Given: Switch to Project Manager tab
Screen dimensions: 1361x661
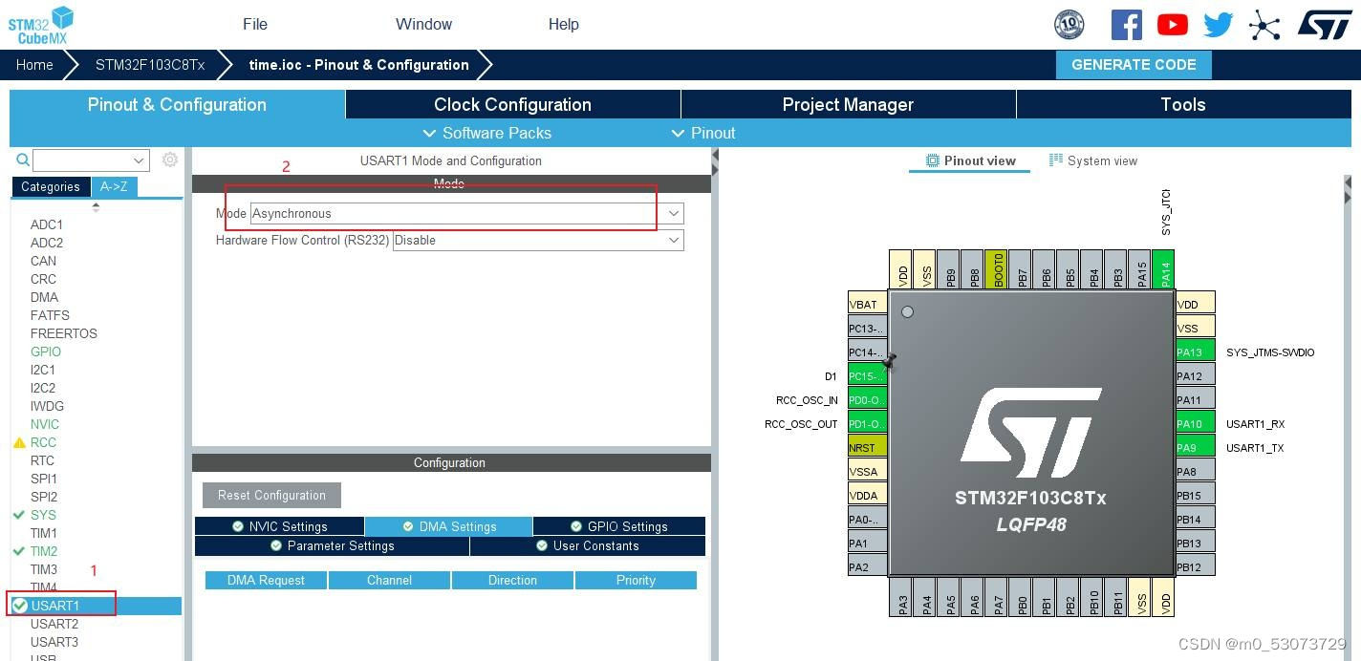Looking at the screenshot, I should tap(848, 104).
